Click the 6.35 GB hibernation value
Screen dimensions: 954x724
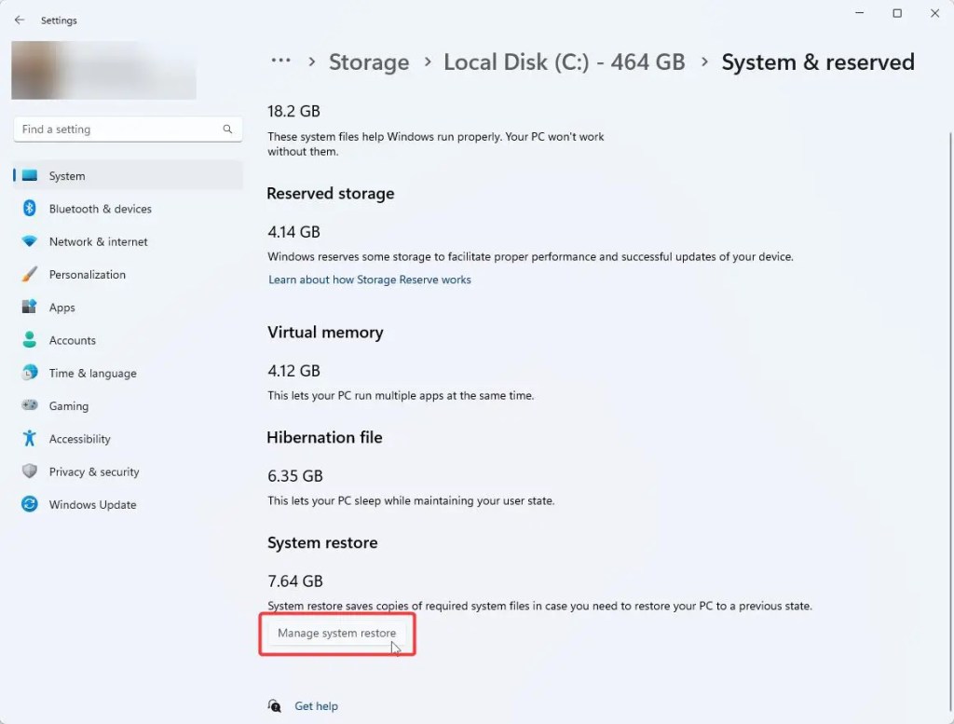point(295,476)
